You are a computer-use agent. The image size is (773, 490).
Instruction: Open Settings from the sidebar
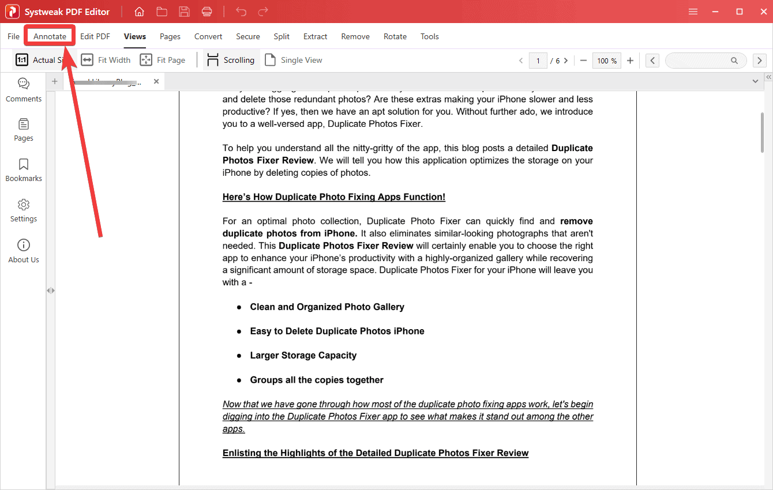[24, 211]
